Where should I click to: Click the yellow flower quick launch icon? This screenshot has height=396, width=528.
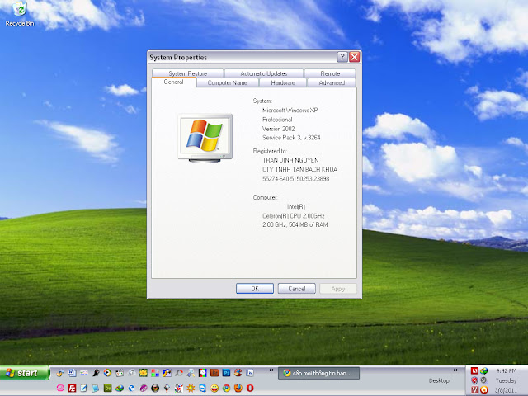(143, 372)
